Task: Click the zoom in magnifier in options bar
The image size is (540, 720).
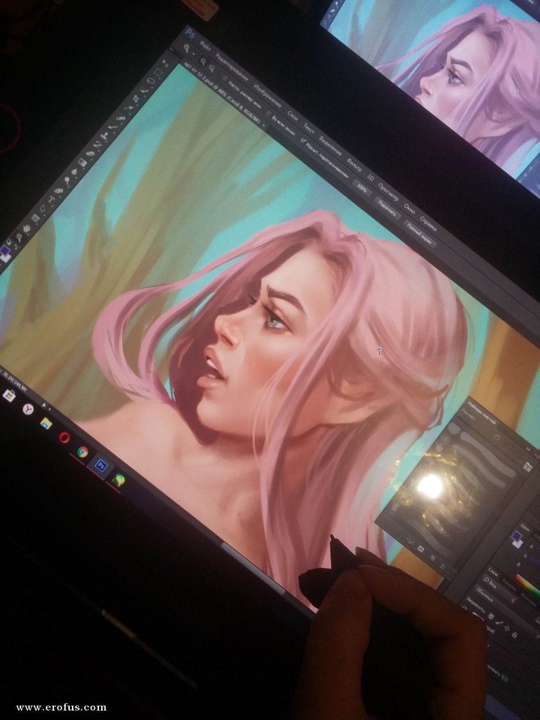Action: (x=203, y=63)
